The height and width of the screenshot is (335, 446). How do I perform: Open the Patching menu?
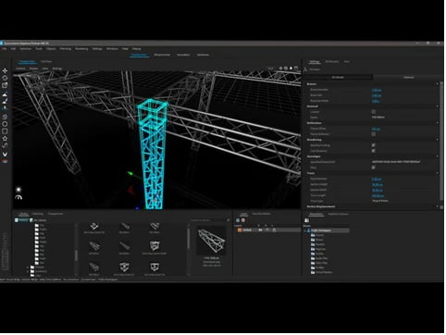pyautogui.click(x=66, y=49)
